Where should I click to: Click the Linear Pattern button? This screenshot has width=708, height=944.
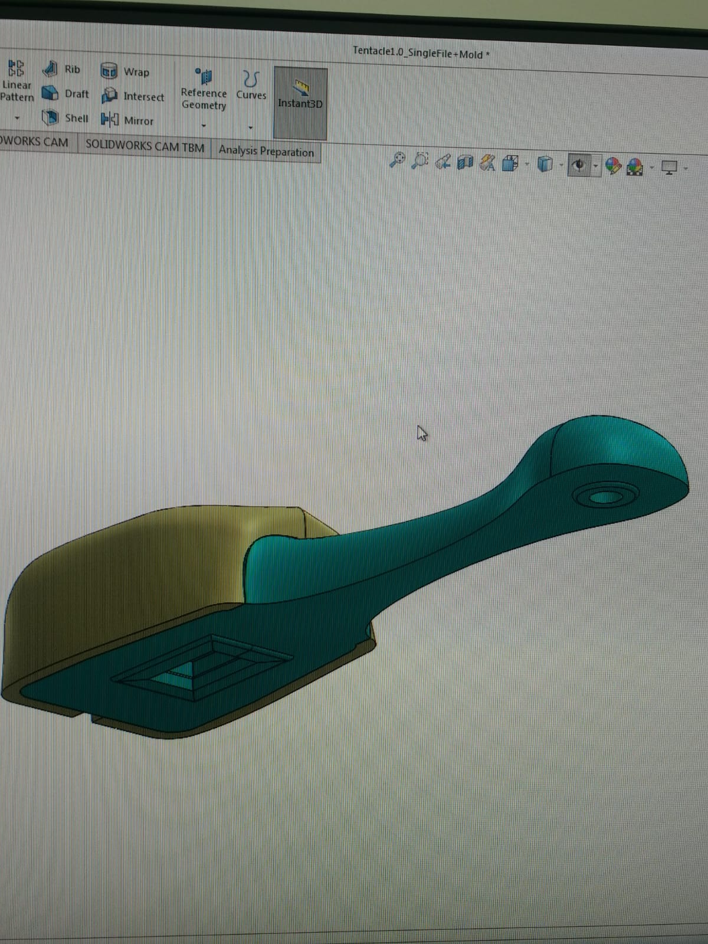(17, 83)
